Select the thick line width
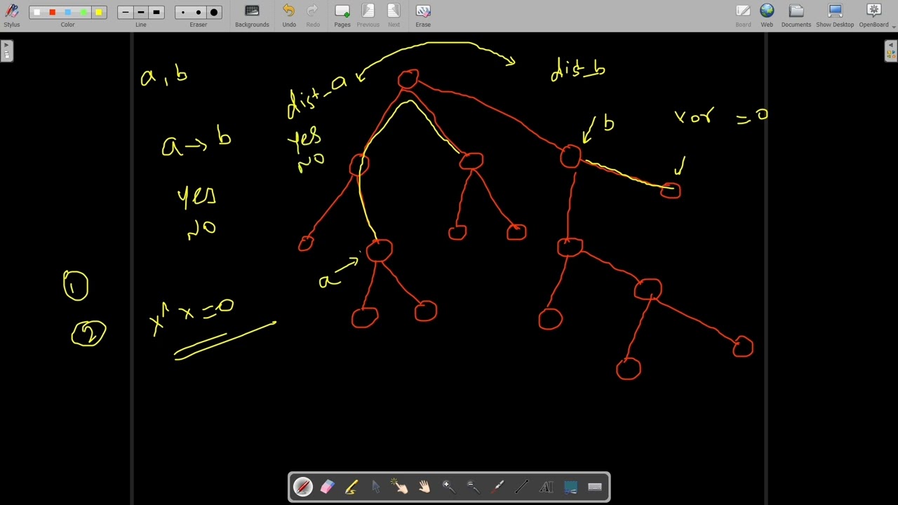This screenshot has width=898, height=505. coord(156,12)
